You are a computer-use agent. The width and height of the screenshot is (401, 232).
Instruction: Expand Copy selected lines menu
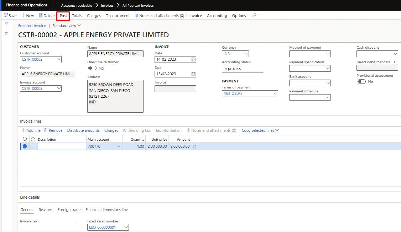[x=260, y=130]
